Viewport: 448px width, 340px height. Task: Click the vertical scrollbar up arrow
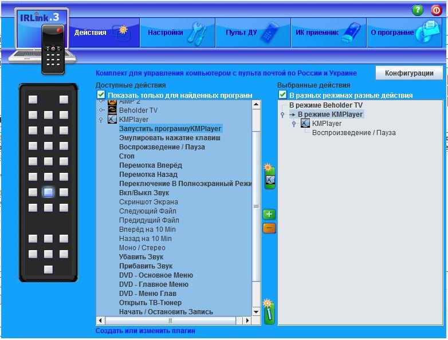click(x=256, y=105)
